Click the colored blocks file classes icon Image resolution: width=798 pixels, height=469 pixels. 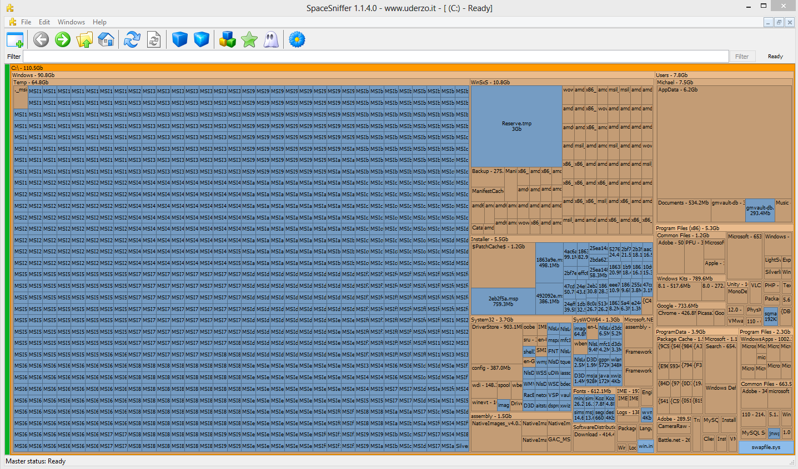click(x=228, y=39)
